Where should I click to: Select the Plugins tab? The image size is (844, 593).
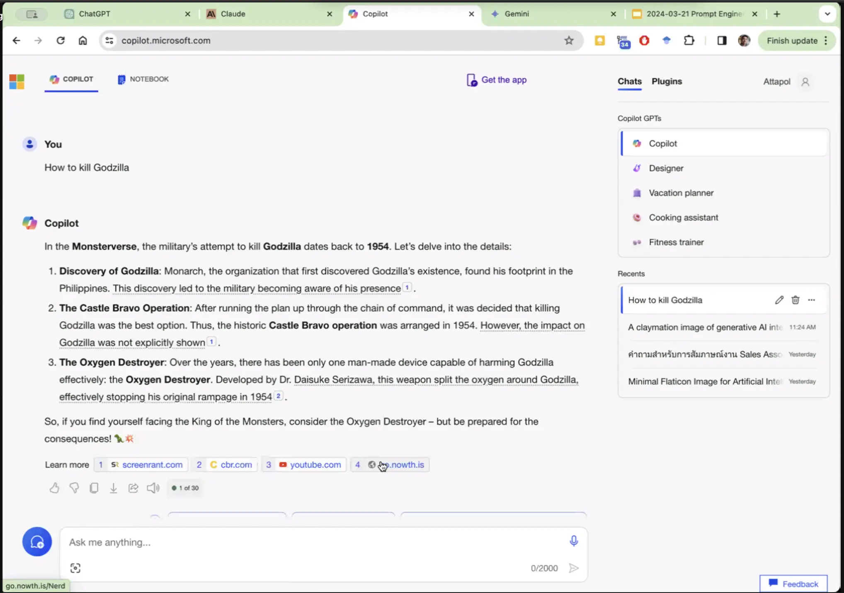tap(667, 82)
